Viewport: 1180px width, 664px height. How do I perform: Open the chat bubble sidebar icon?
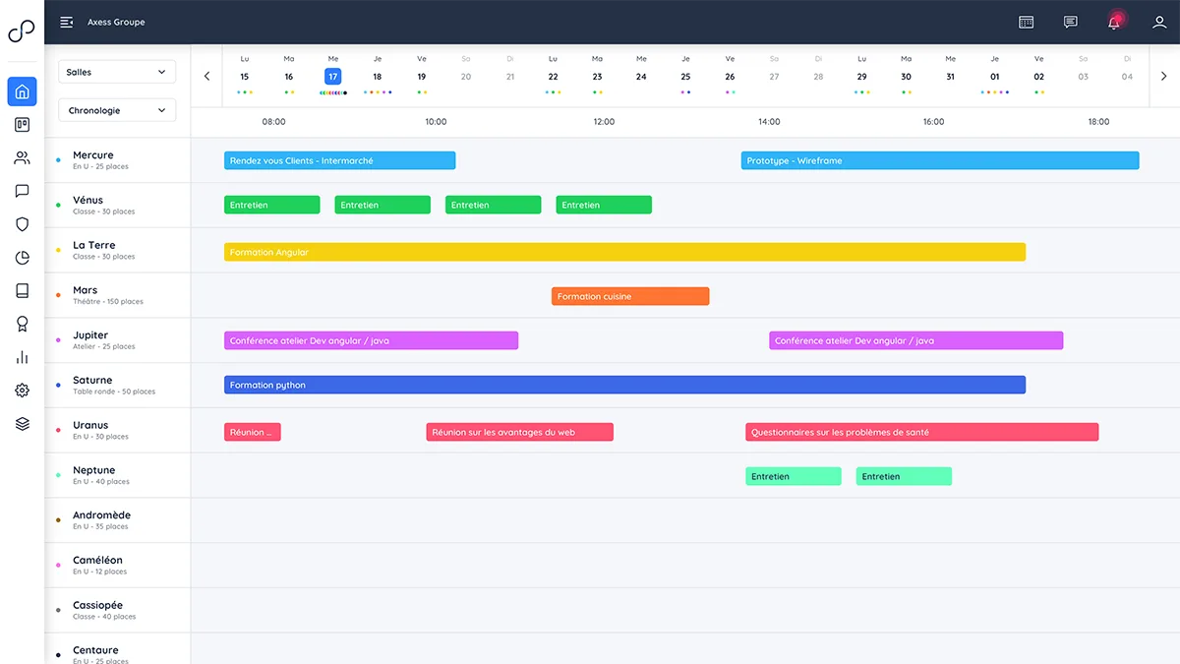tap(22, 191)
